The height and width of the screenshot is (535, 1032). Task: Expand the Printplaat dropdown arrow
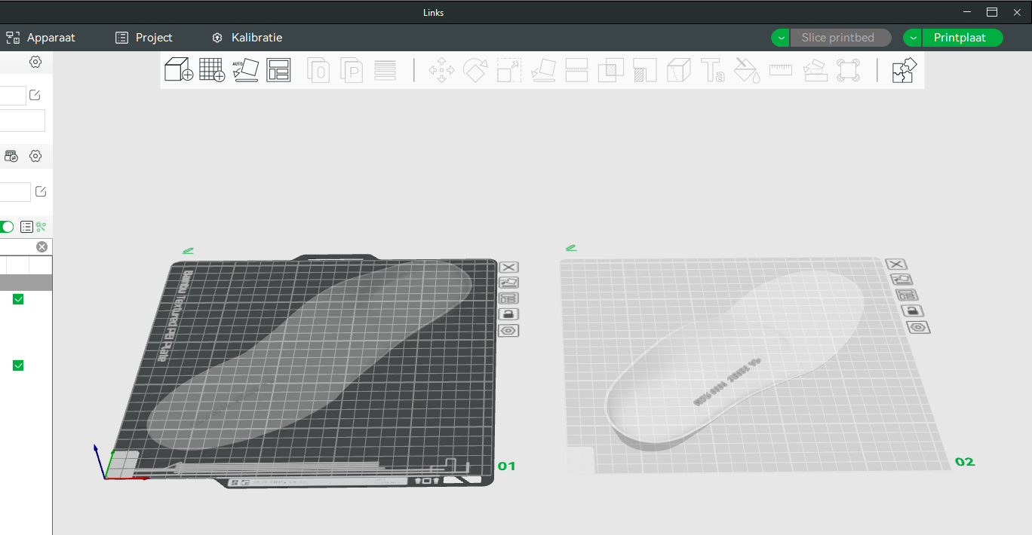click(913, 38)
